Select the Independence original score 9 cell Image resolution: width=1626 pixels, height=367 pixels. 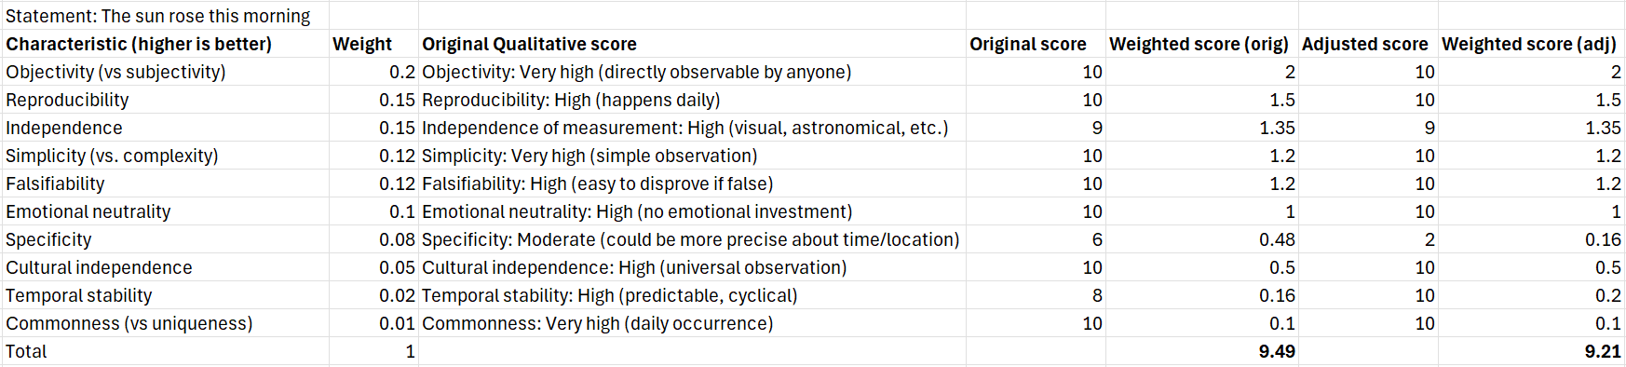click(x=1036, y=128)
